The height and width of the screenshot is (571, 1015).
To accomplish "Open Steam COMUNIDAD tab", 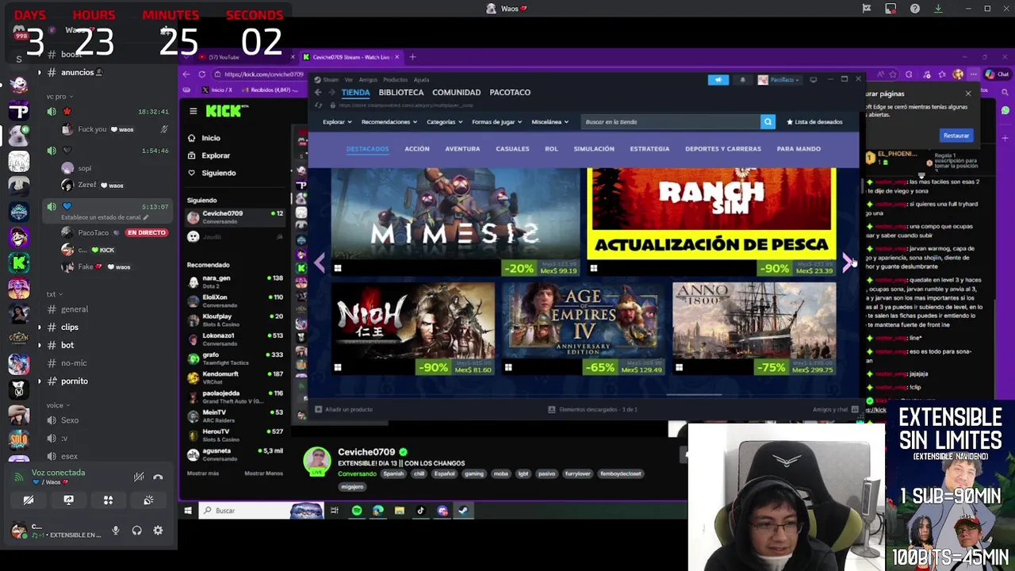I will [456, 93].
